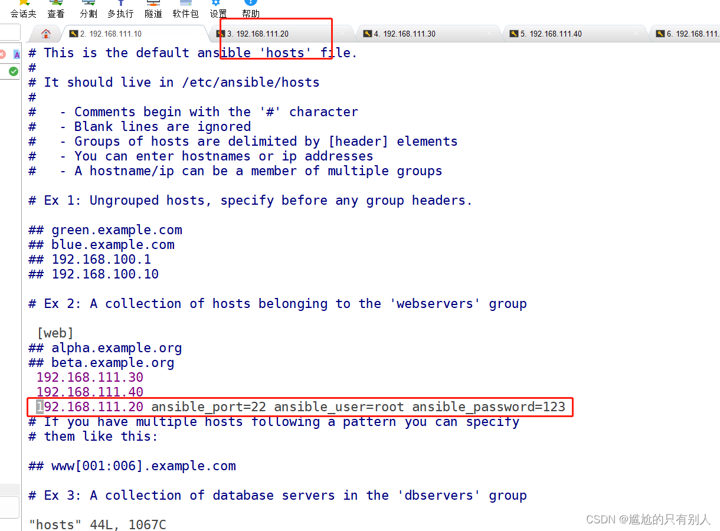Click the line "Groups of hosts are delimited by [header] elements"

coord(266,142)
